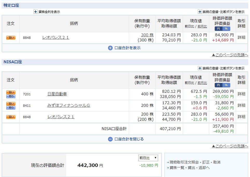Expand 銘柄の登録・比較ボタンを表示 in 特定口座
Image resolution: width=250 pixels, height=177 pixels.
point(200,12)
